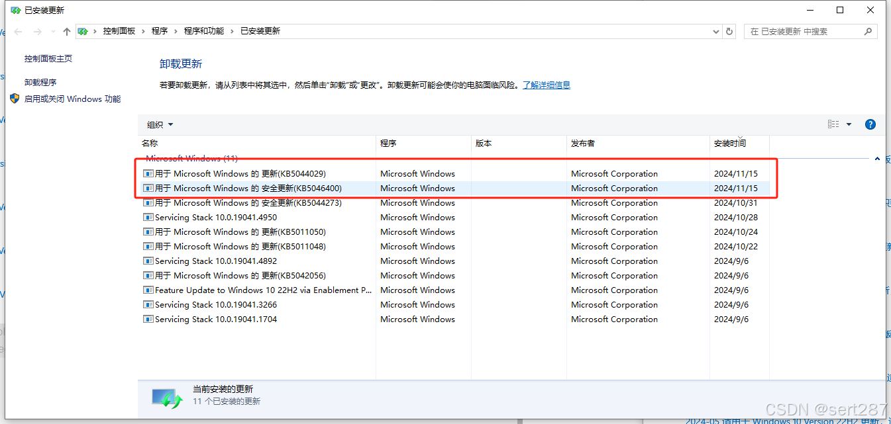Viewport: 891px width, 424px height.
Task: Sort by the 安装时间 column header
Action: [739, 143]
